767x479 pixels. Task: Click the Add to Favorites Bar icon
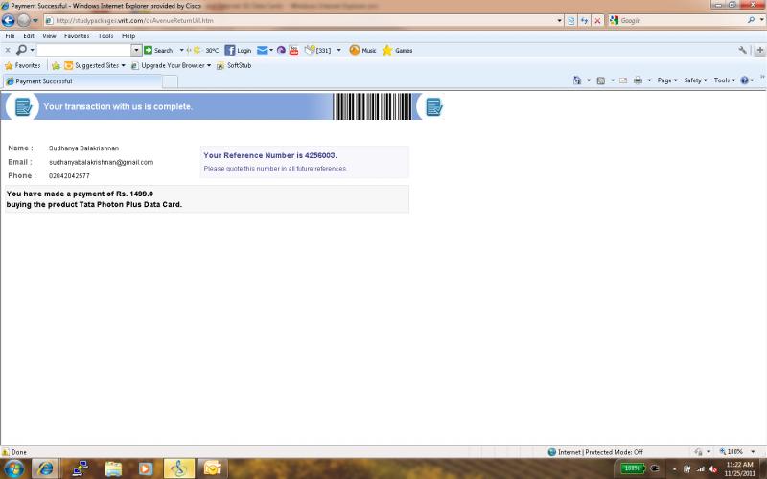click(x=56, y=65)
